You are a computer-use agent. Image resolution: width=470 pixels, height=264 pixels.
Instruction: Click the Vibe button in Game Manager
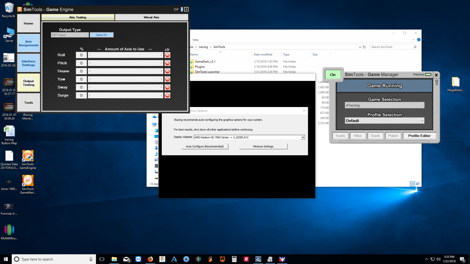click(x=358, y=136)
